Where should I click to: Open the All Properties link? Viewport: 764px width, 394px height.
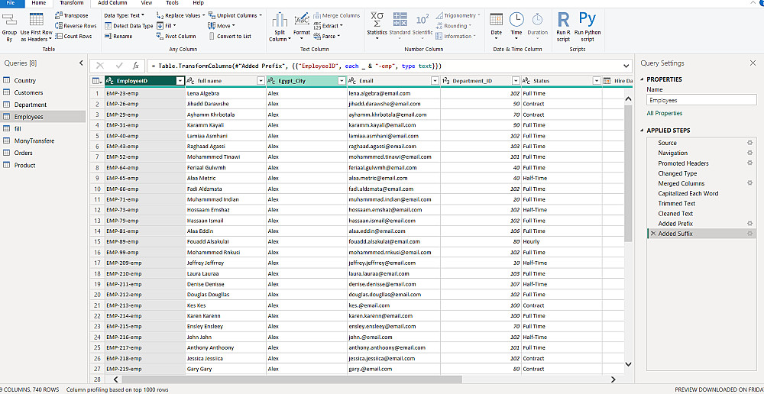tap(664, 113)
